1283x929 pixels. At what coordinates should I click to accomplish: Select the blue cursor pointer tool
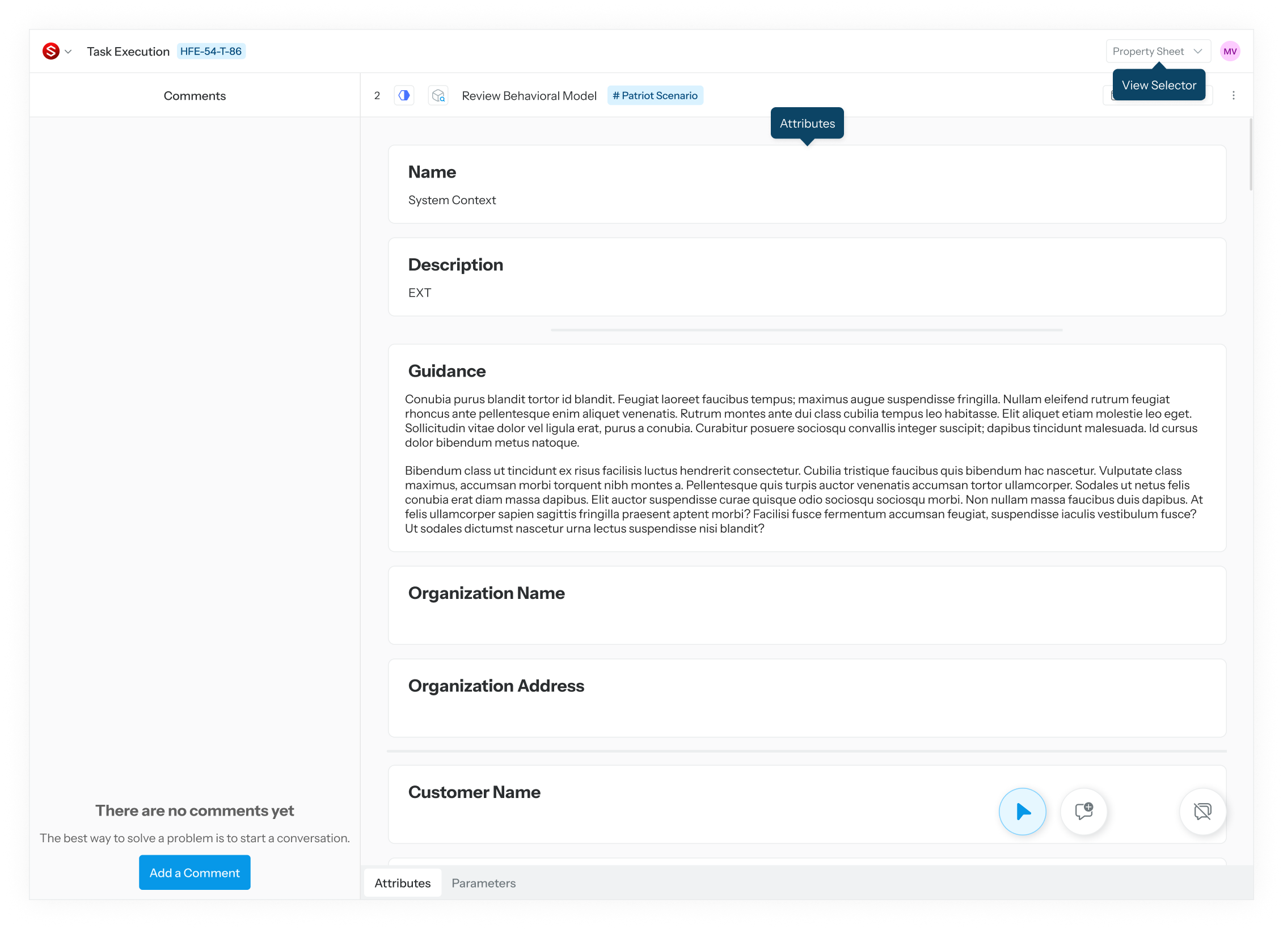click(x=1022, y=811)
